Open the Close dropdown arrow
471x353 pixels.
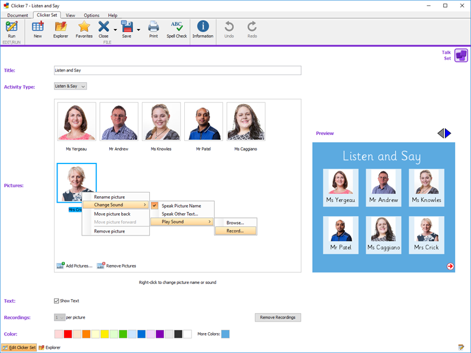[115, 29]
